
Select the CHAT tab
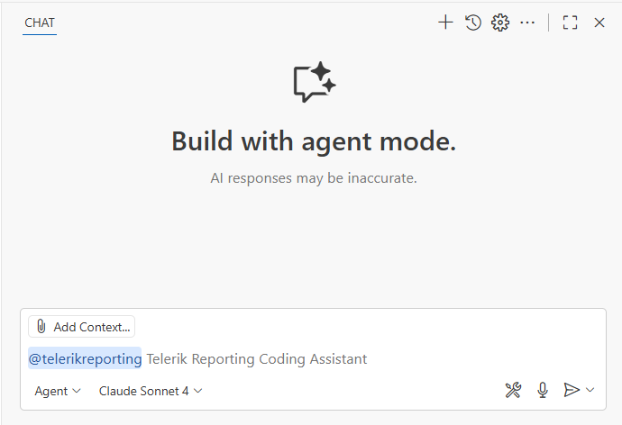click(x=40, y=23)
